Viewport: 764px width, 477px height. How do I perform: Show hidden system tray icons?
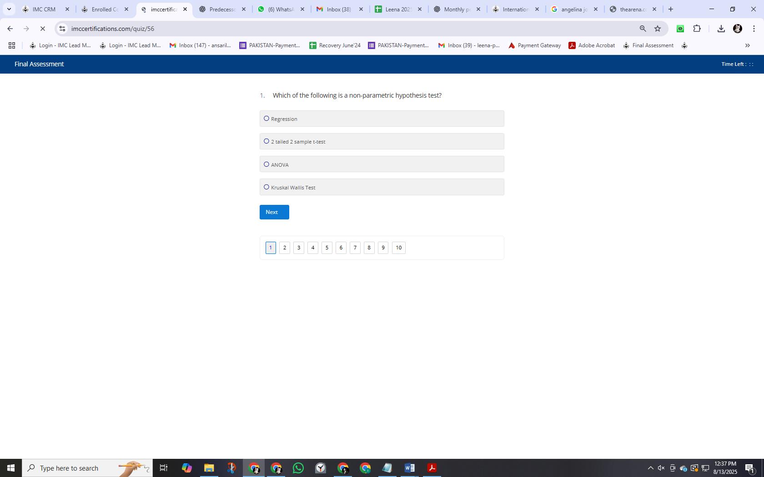coord(650,468)
